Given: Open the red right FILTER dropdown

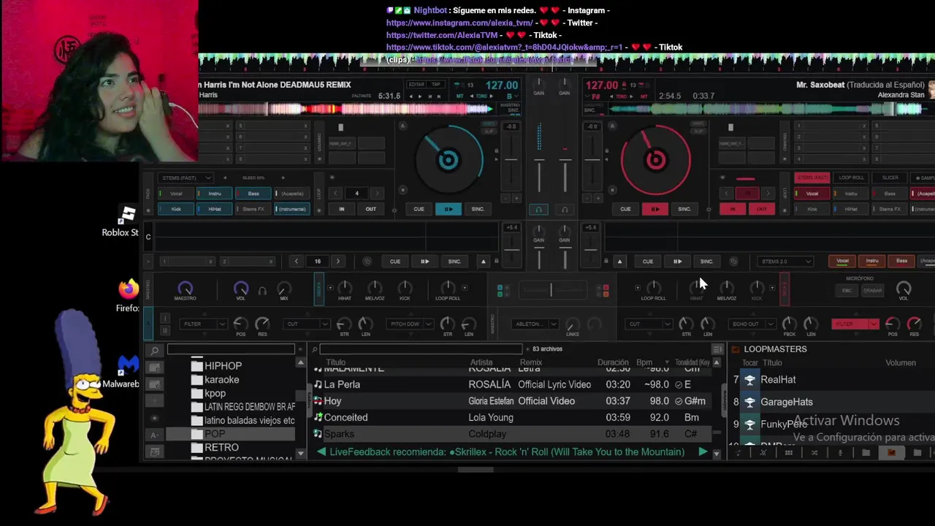Looking at the screenshot, I should pyautogui.click(x=855, y=324).
